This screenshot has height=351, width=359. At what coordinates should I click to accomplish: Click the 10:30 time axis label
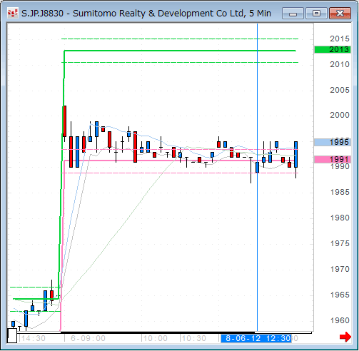(x=194, y=338)
